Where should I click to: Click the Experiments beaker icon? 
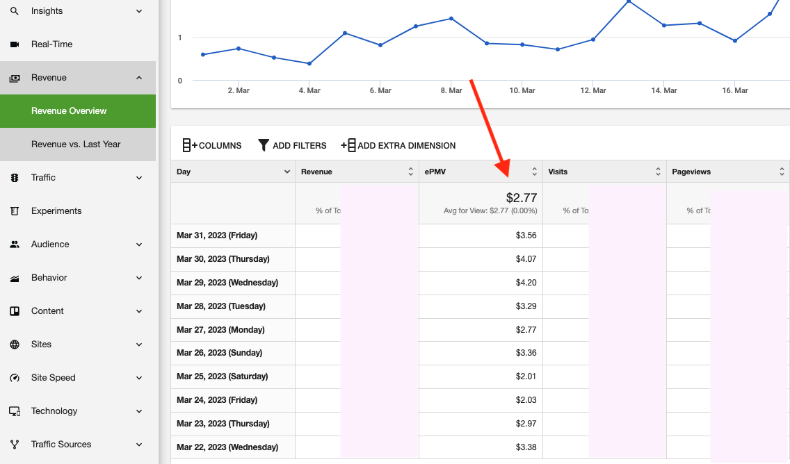tap(15, 211)
